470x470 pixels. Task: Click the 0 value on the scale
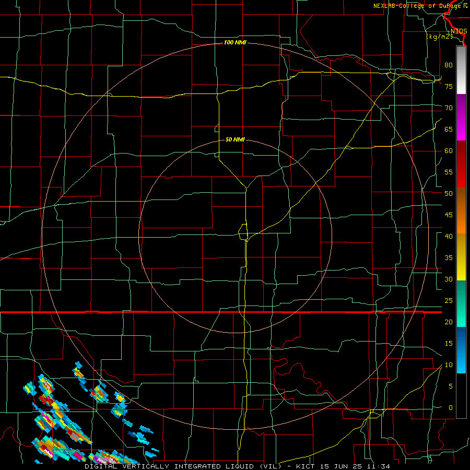(451, 408)
